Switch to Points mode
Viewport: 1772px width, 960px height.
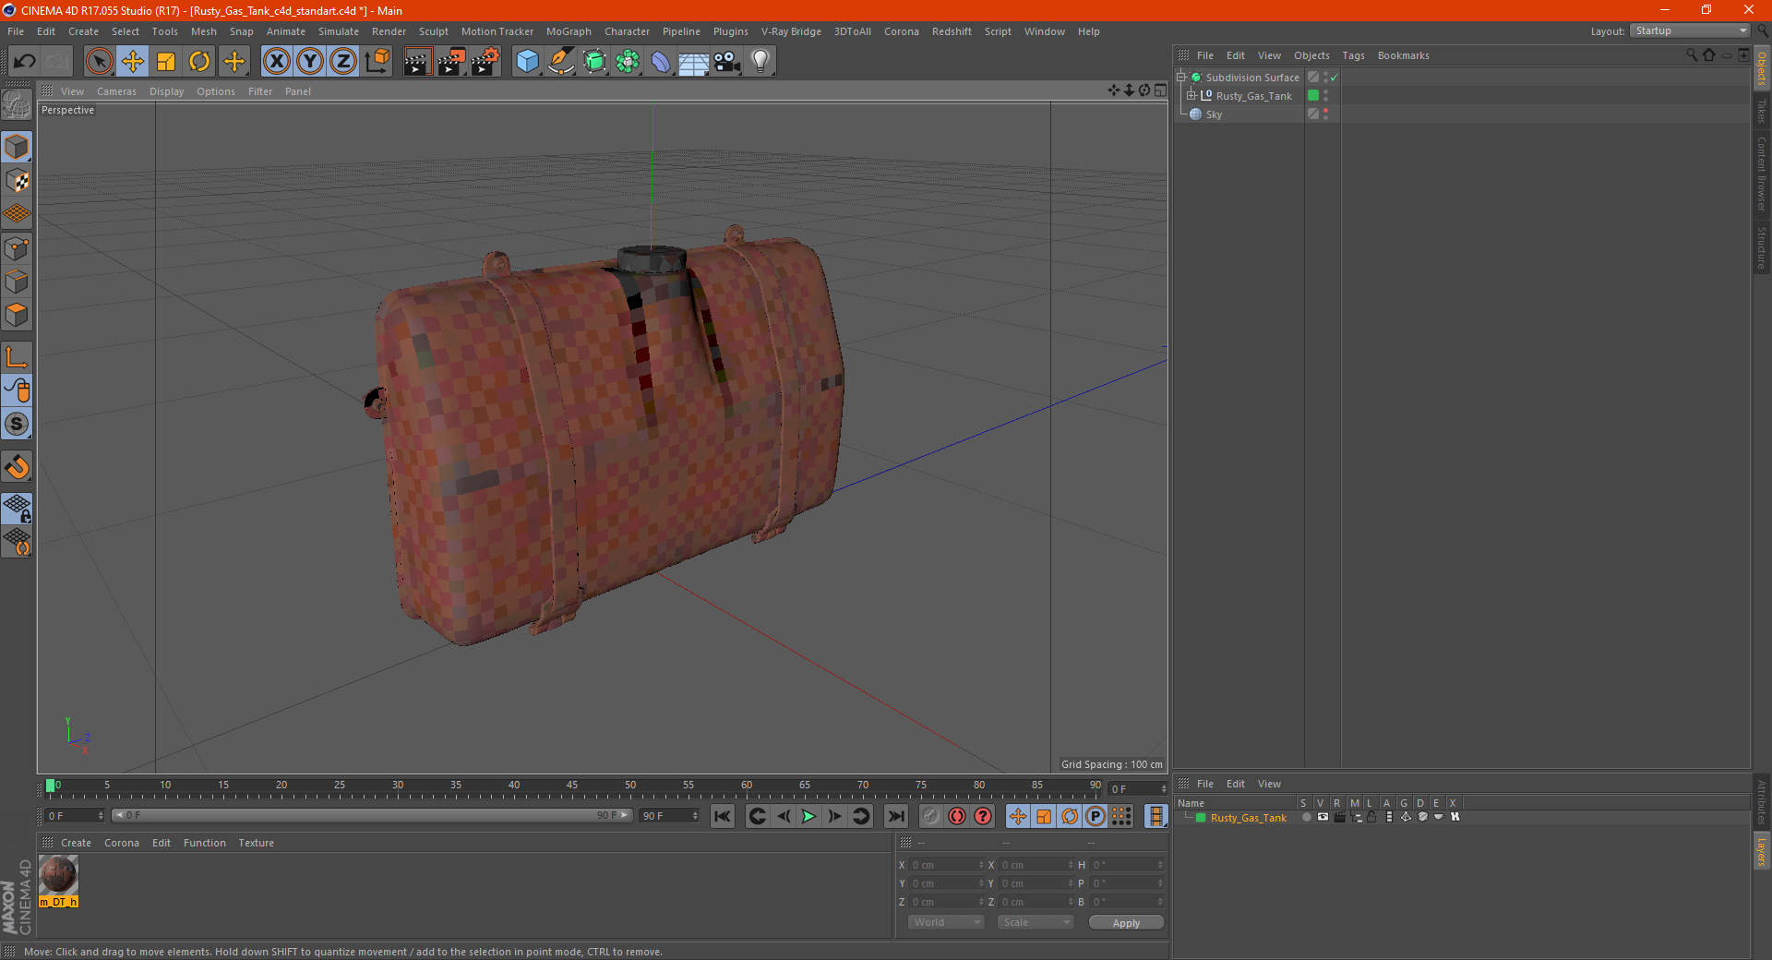17,248
